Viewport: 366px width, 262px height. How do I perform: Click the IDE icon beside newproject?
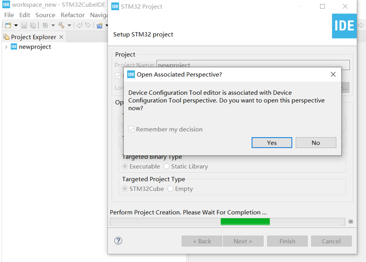[14, 46]
